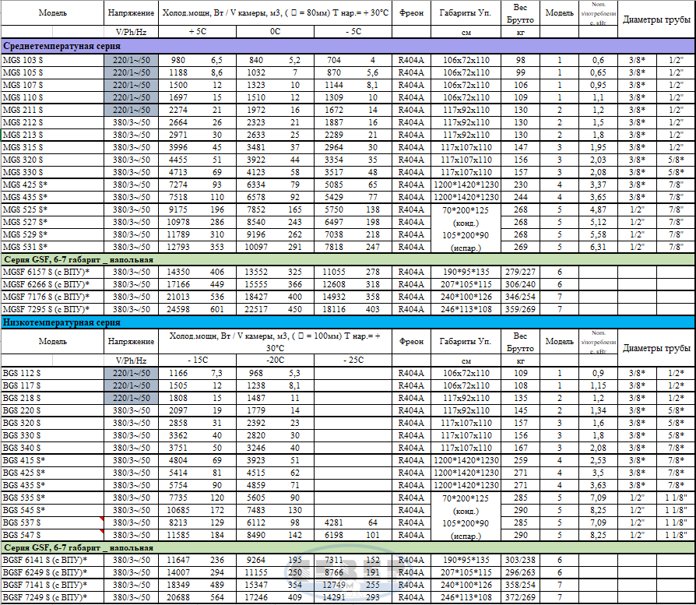Select the gross weight cell 279/227
Image resolution: width=696 pixels, height=605 pixels.
[520, 272]
